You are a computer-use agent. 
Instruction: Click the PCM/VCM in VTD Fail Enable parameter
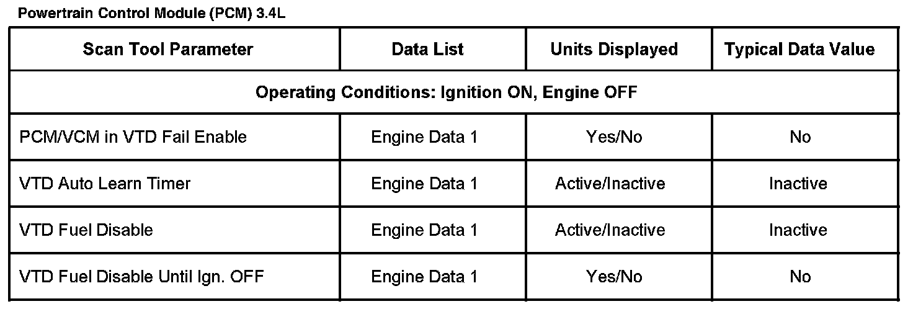133,137
